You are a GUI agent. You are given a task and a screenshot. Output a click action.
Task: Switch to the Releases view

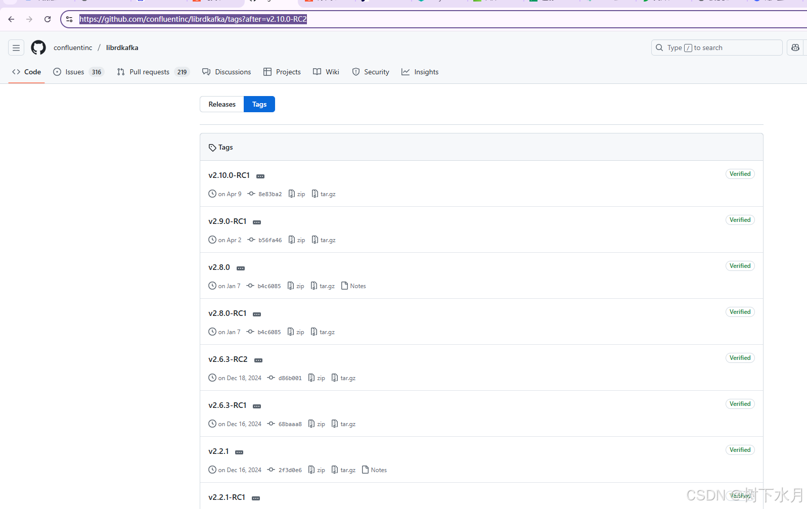tap(222, 104)
